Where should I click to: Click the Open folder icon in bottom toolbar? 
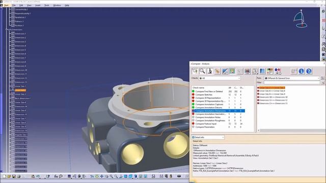point(9,176)
